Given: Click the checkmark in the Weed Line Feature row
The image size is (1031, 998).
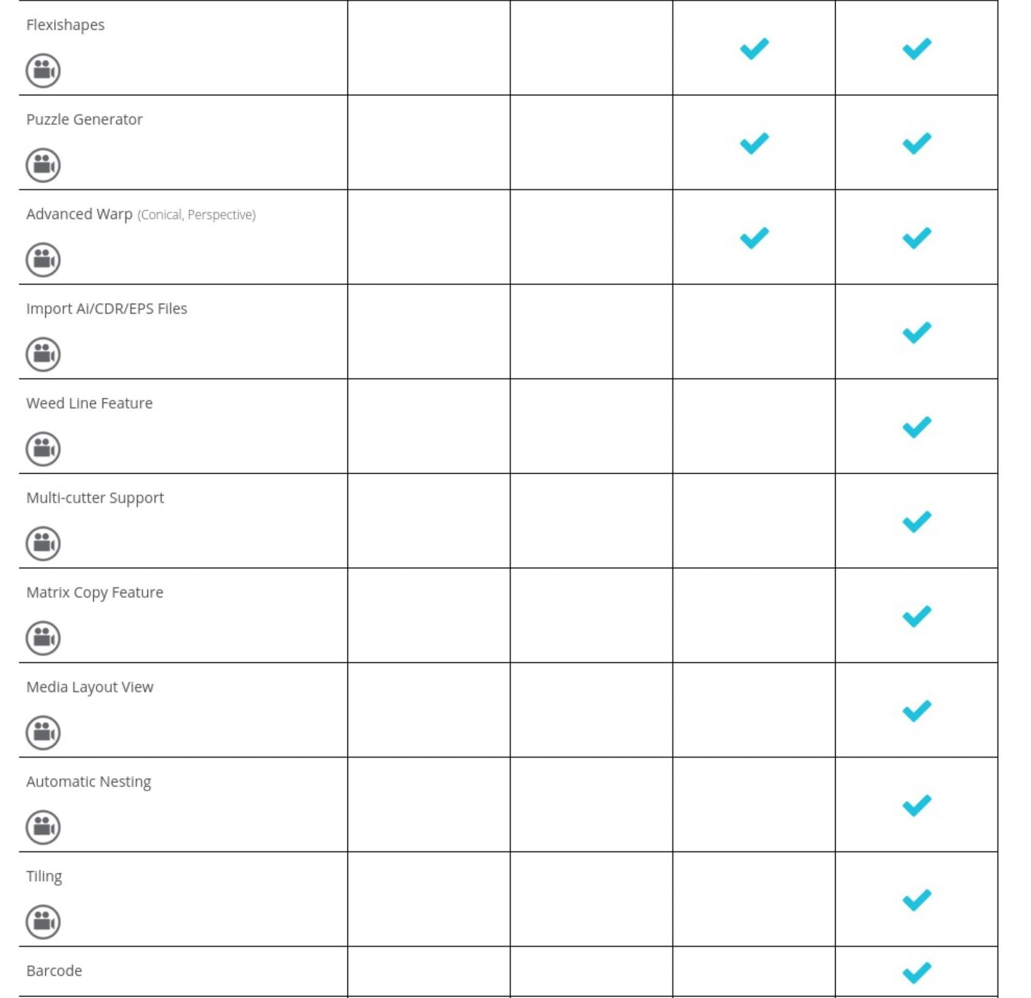Looking at the screenshot, I should pos(917,427).
